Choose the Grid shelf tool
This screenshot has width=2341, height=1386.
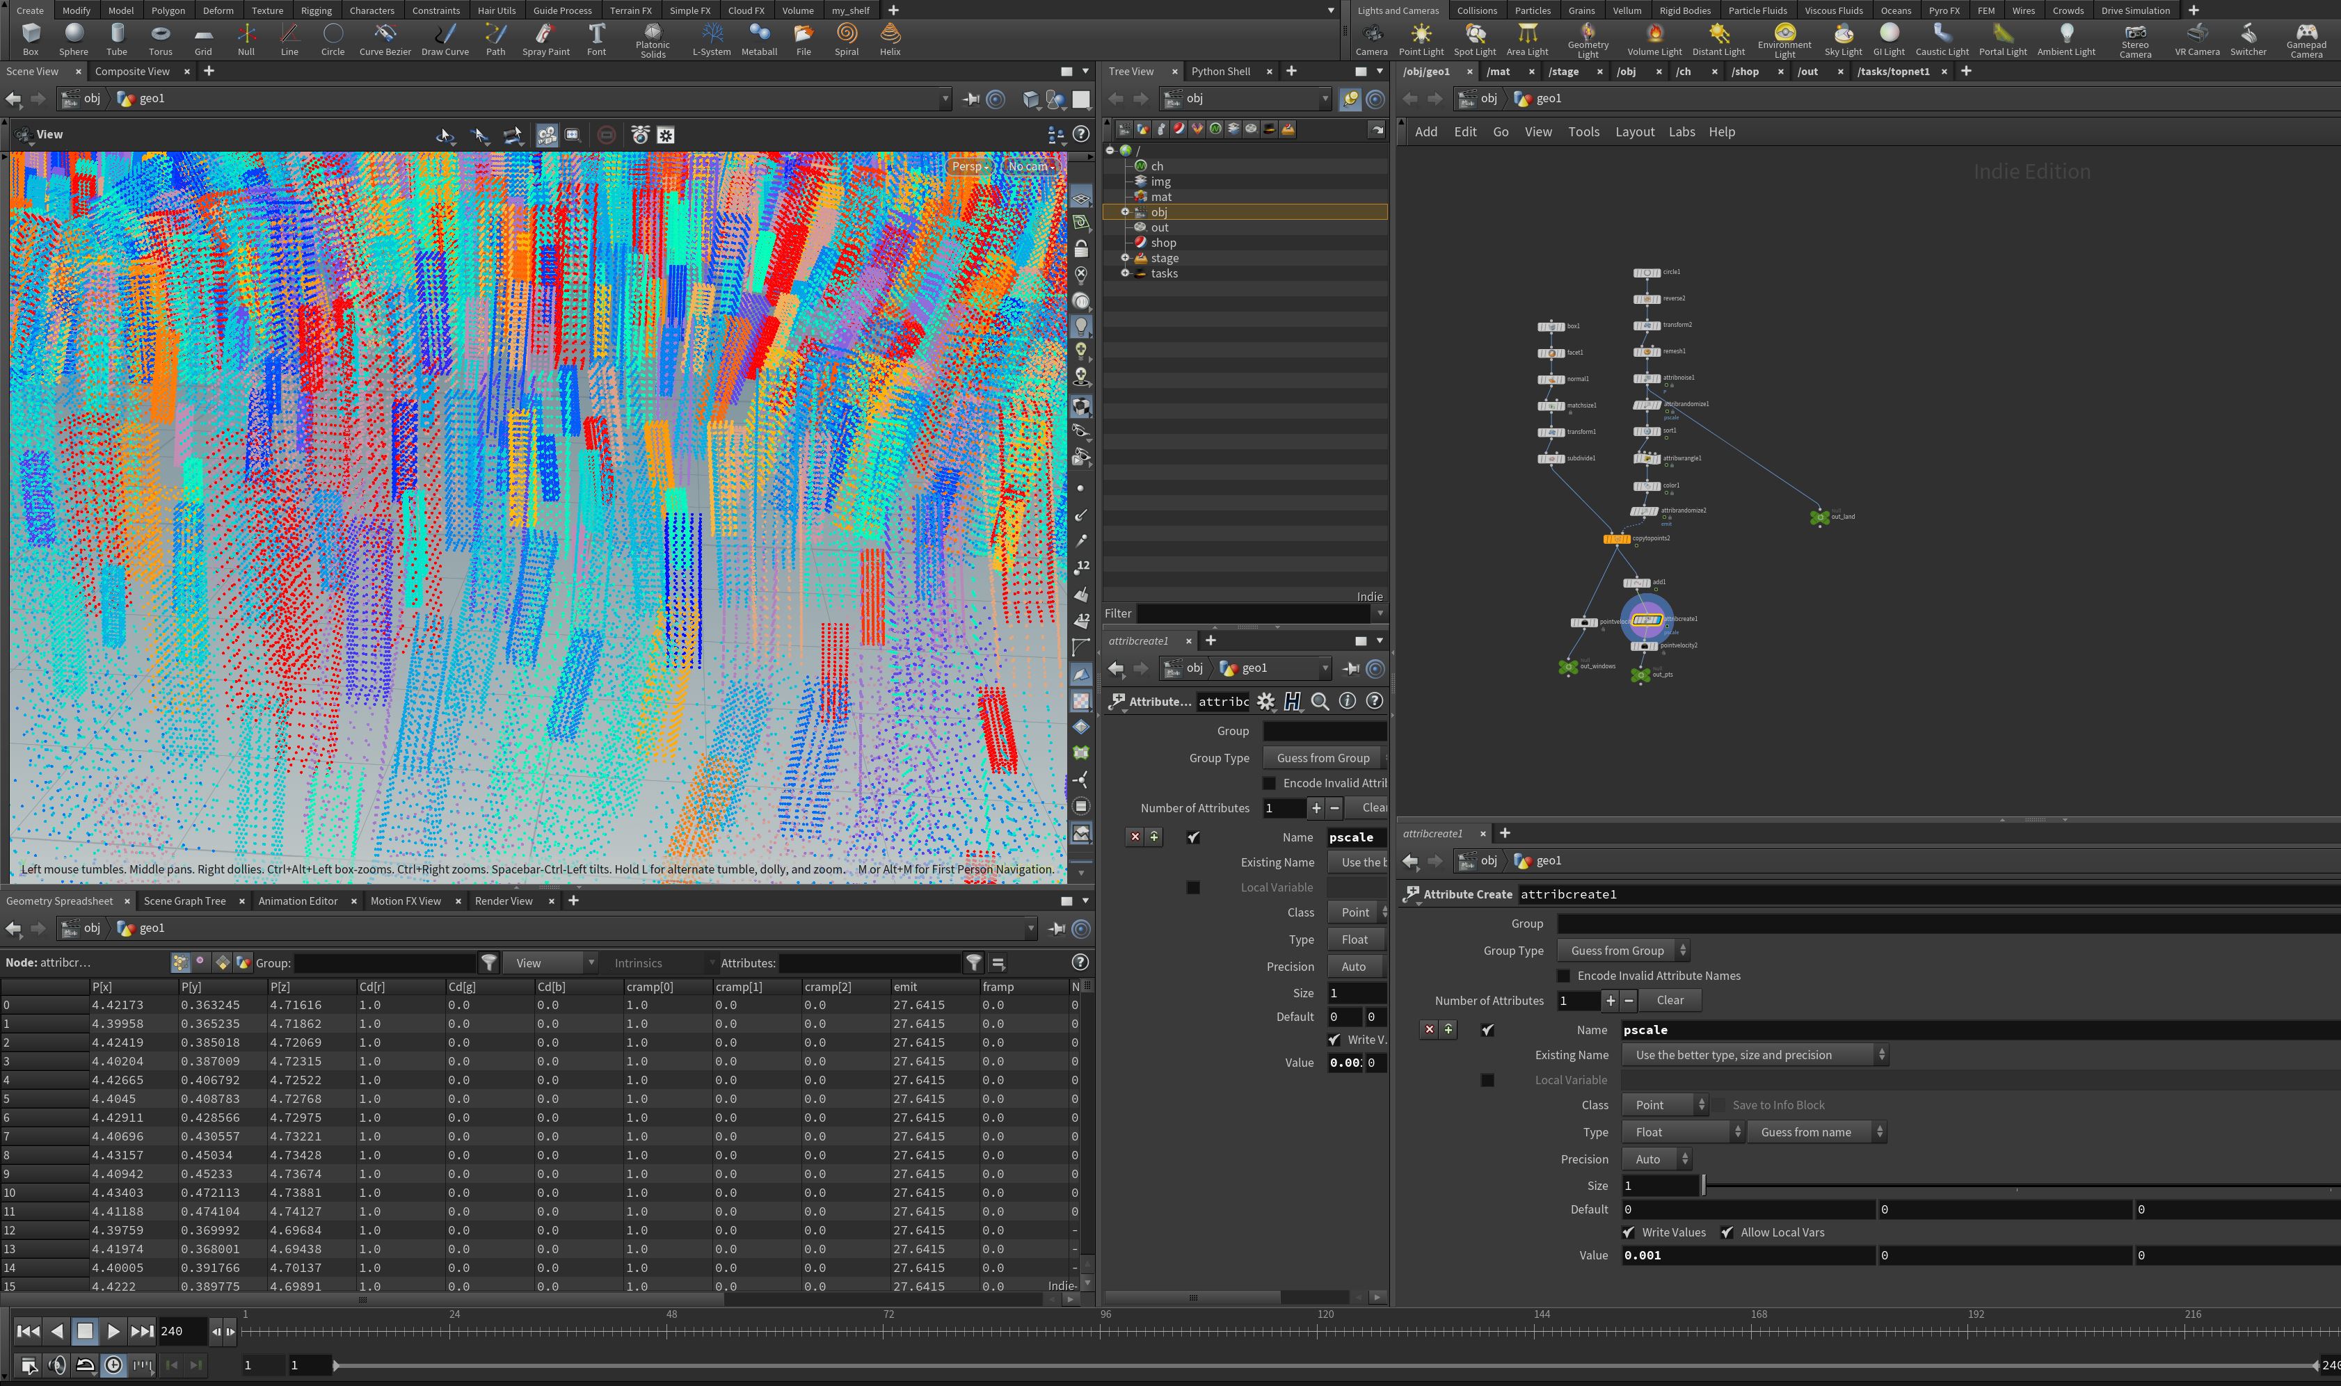click(202, 39)
